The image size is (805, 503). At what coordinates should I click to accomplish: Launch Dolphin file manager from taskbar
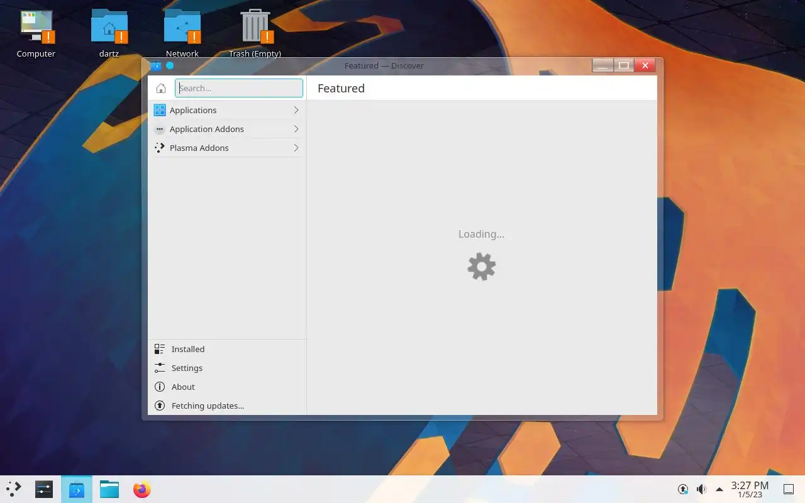(109, 489)
